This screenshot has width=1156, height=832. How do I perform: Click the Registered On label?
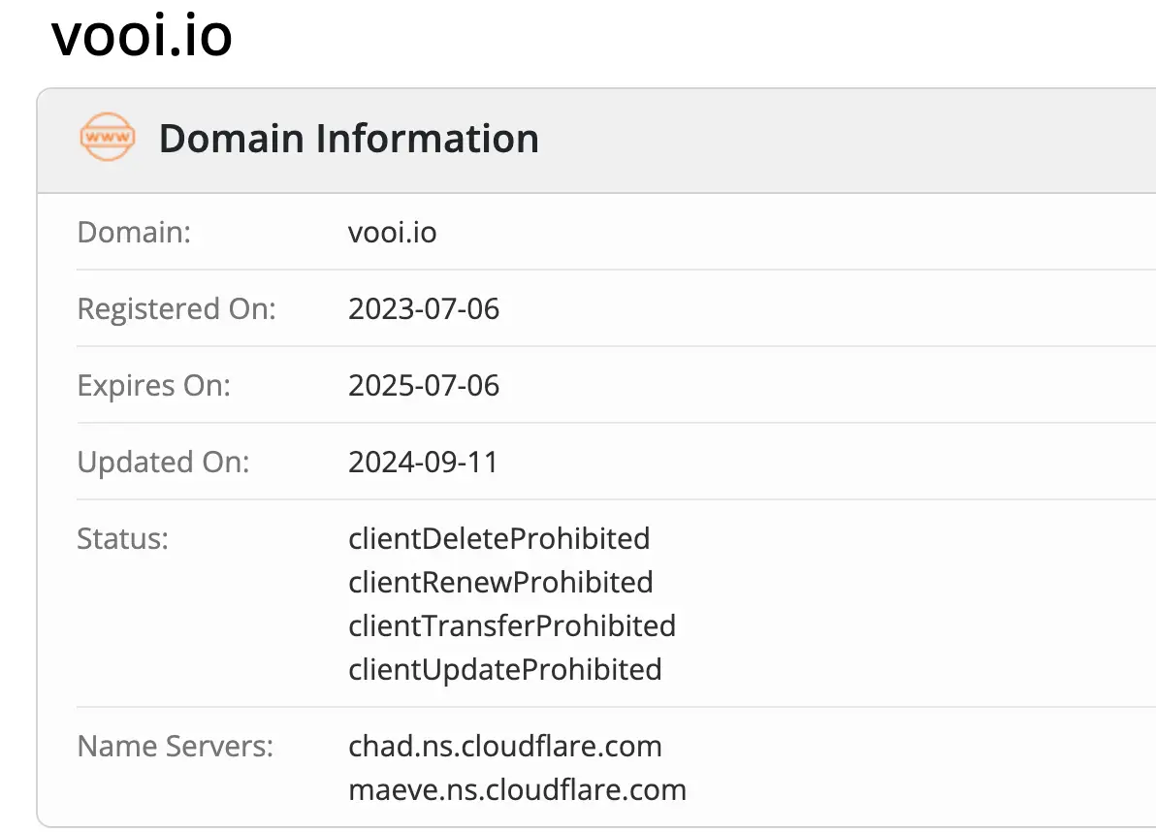coord(177,309)
